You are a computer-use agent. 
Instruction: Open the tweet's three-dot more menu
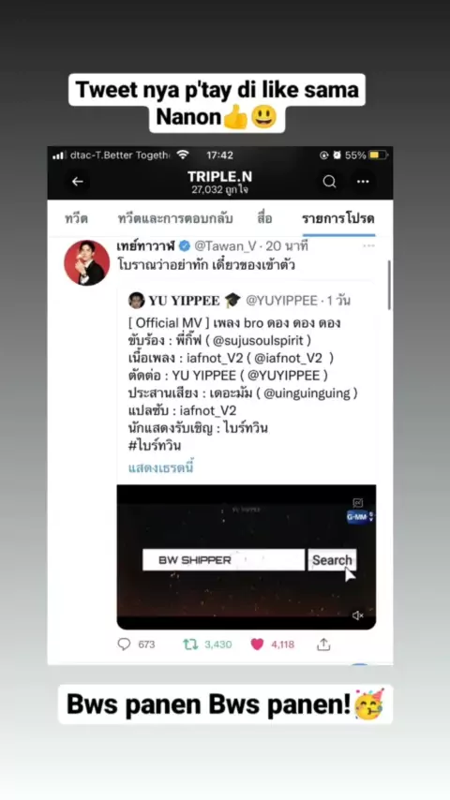pos(368,246)
